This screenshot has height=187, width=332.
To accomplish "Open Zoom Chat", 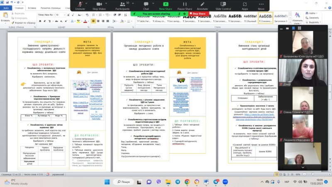I will click(x=146, y=6).
